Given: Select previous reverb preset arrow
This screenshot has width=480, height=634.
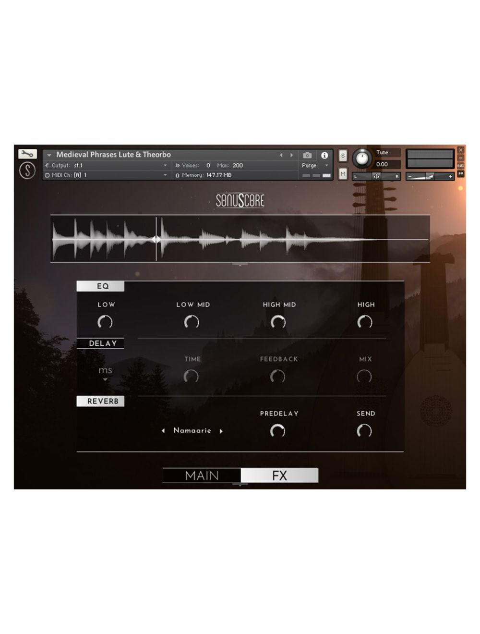Looking at the screenshot, I should point(163,431).
